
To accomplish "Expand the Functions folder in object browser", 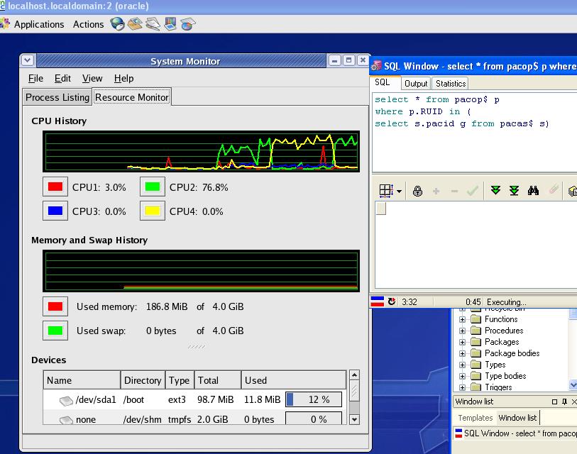I will click(462, 319).
